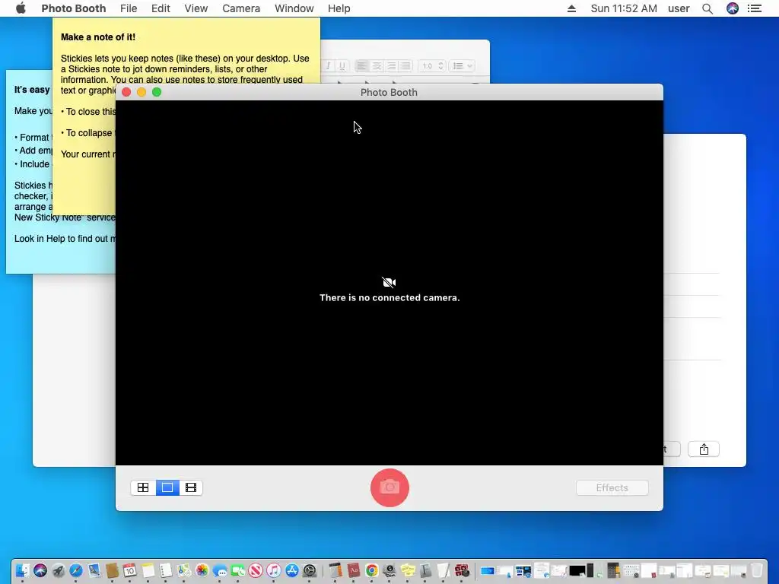The width and height of the screenshot is (779, 584).
Task: Open Font Book from the Dock
Action: coord(425,570)
